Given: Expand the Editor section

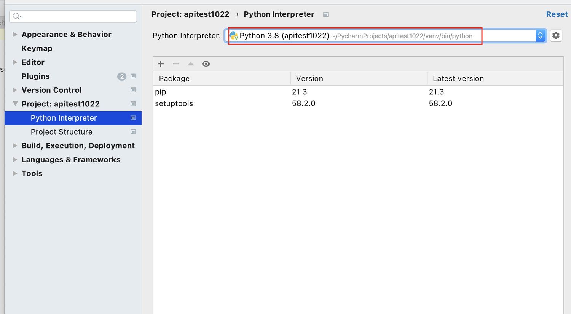Looking at the screenshot, I should pos(15,62).
